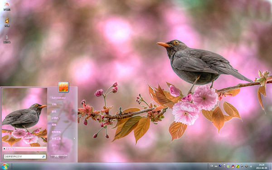The width and height of the screenshot is (272, 170).
Task: Open 文档 (Documents) in Start menu
Action: (54, 104)
